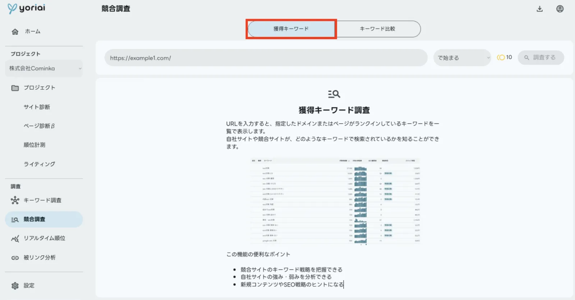
Task: Click the yoriai logo
Action: click(x=27, y=8)
